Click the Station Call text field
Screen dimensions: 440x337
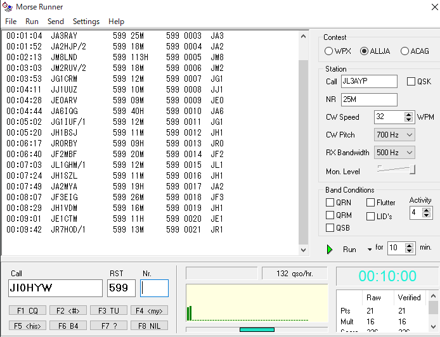point(369,82)
